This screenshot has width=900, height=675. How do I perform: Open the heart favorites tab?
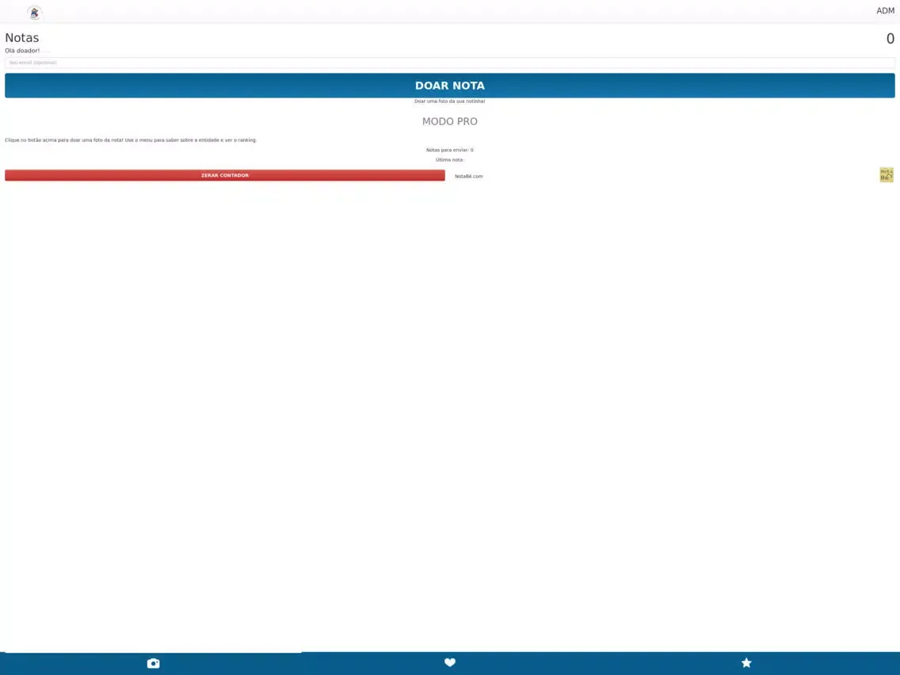(x=450, y=663)
